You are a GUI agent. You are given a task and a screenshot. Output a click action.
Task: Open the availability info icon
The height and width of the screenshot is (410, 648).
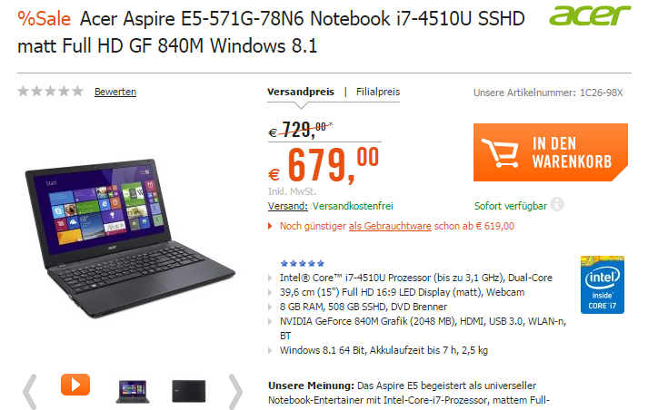[557, 204]
